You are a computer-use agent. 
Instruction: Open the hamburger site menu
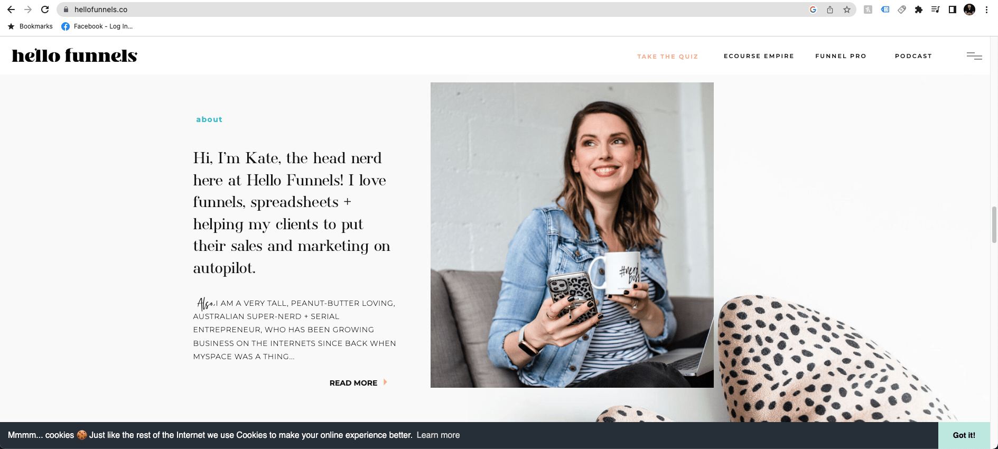974,56
